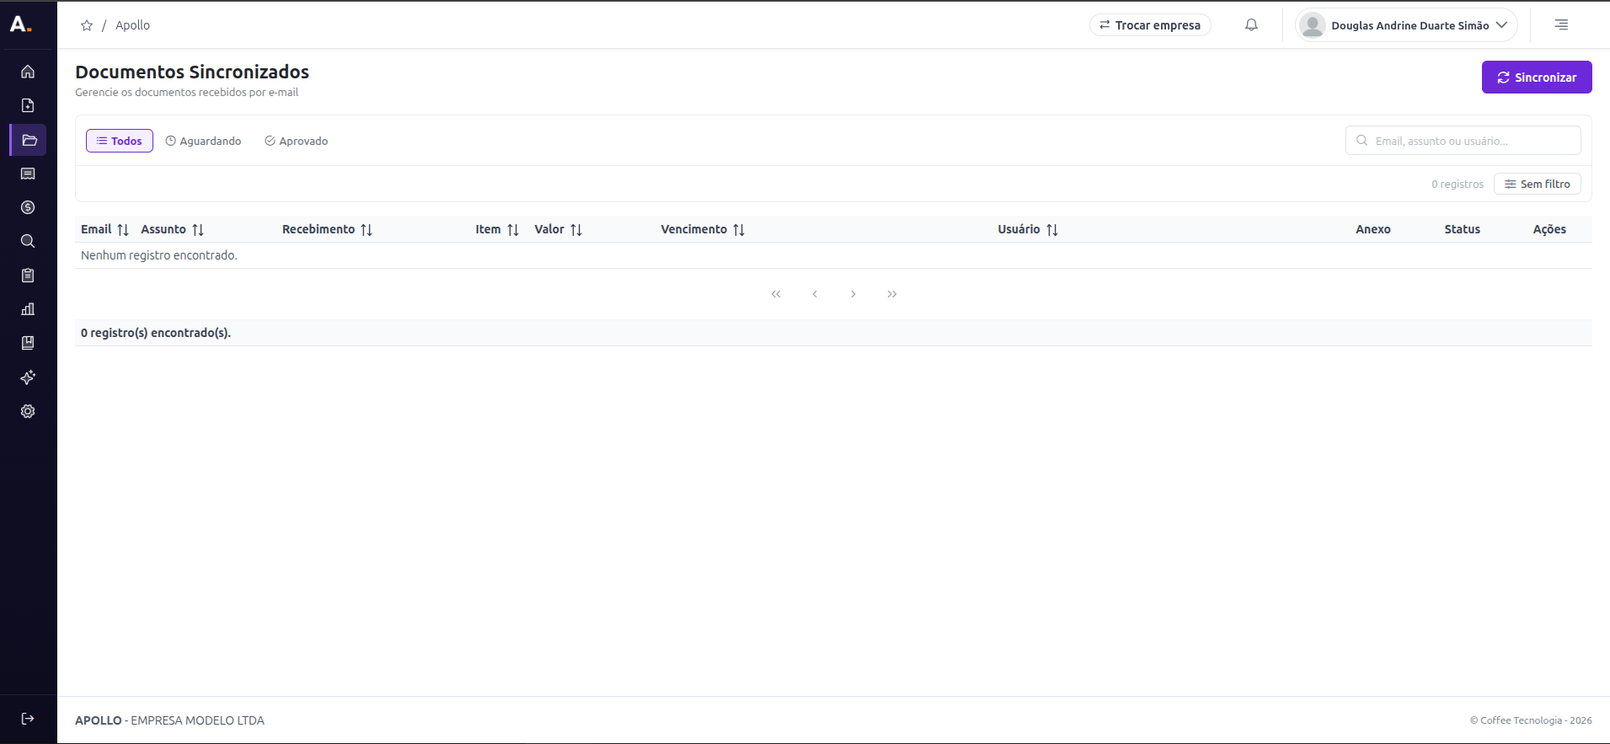Click 'APOLLO - EMPRESA MODELO LTDA' footer text

pos(169,720)
